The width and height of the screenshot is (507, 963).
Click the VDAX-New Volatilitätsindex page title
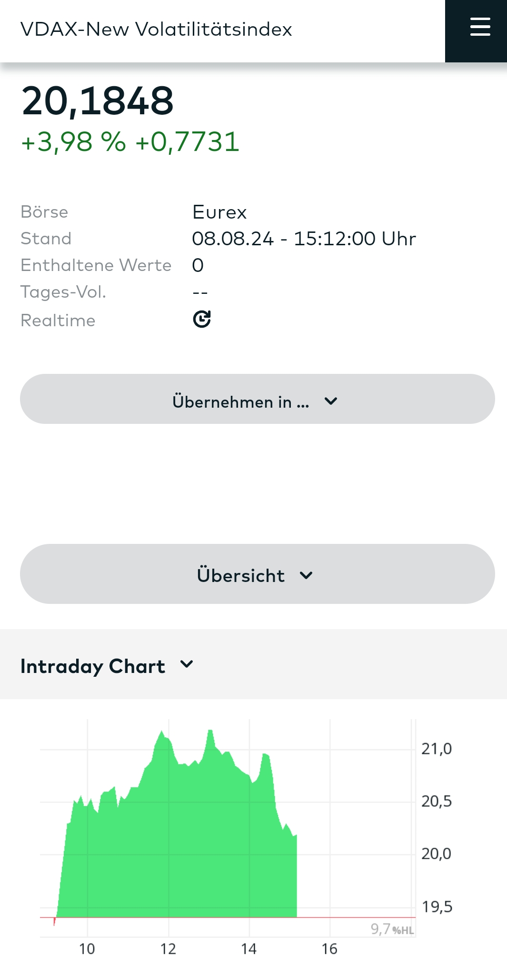click(156, 30)
